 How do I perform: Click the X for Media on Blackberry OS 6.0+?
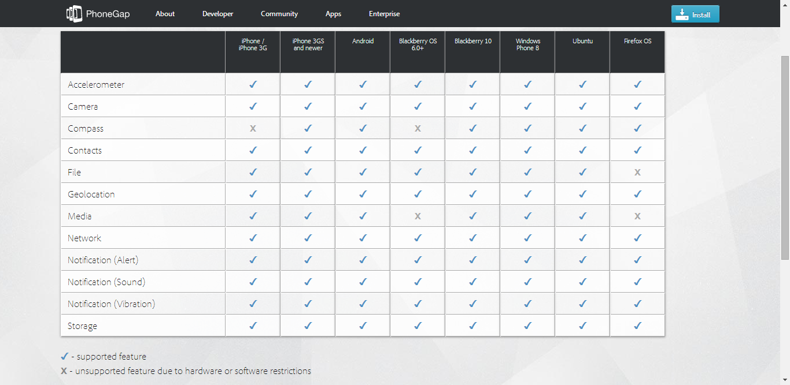418,216
